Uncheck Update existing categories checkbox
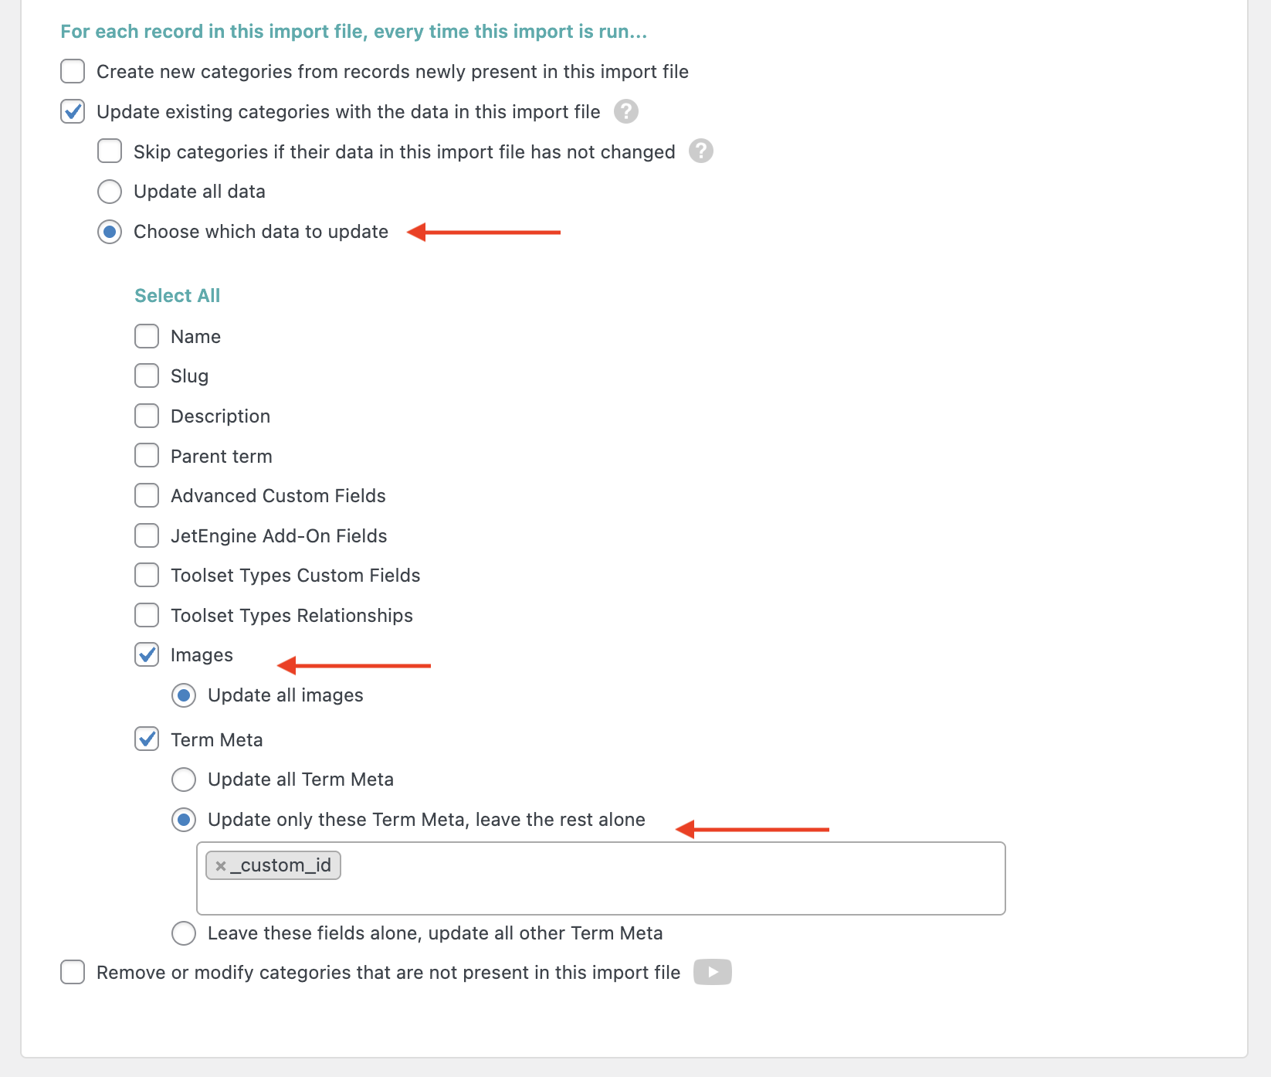 [x=73, y=112]
